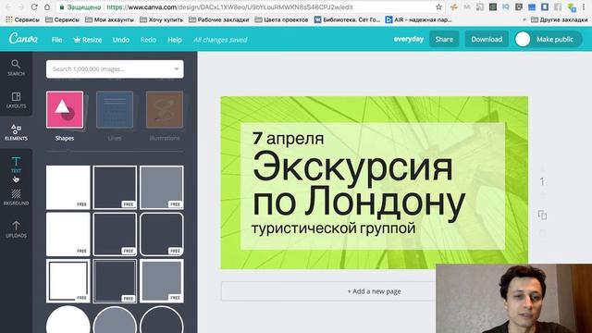Click Redo in top bar
Image resolution: width=592 pixels, height=333 pixels.
pyautogui.click(x=148, y=40)
